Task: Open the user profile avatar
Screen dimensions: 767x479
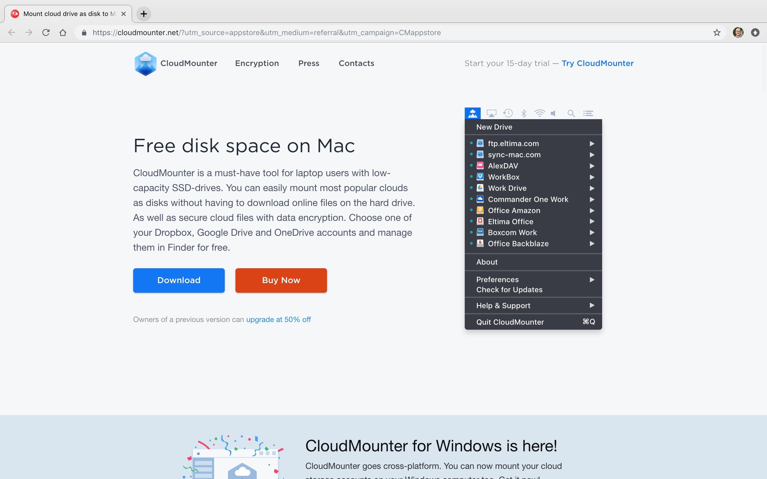Action: 738,33
